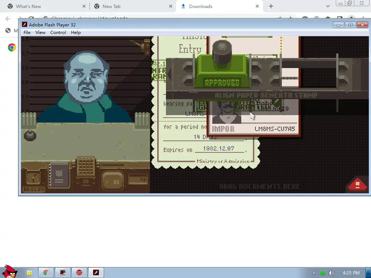Click the speaker grille intercom
This screenshot has height=278, width=371.
click(x=86, y=167)
